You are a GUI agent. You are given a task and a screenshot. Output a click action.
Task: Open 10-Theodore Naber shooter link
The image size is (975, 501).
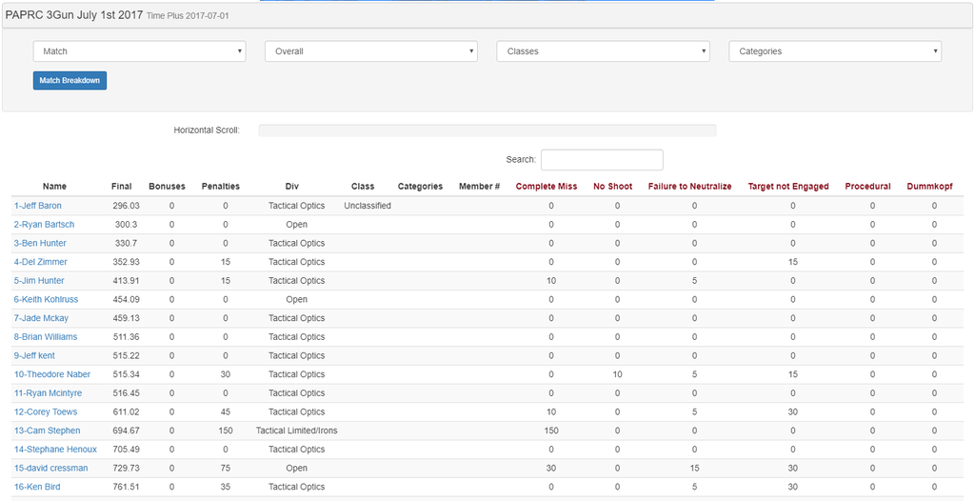pyautogui.click(x=52, y=374)
